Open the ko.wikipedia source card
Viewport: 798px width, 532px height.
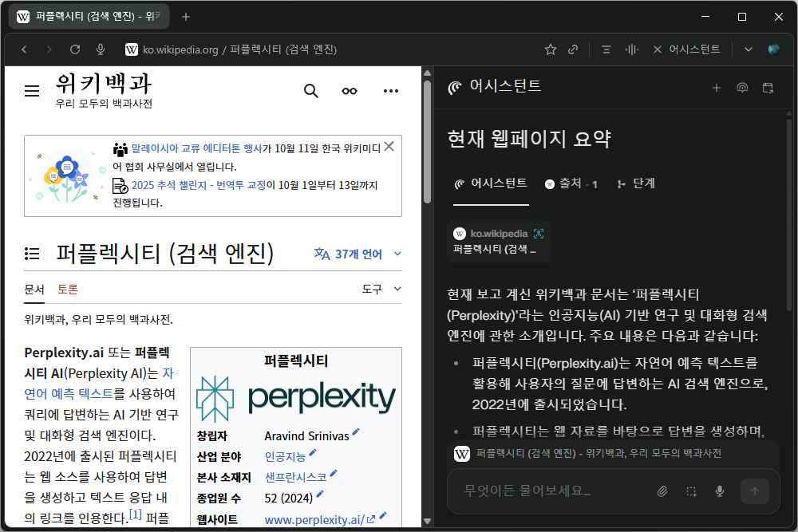point(499,242)
